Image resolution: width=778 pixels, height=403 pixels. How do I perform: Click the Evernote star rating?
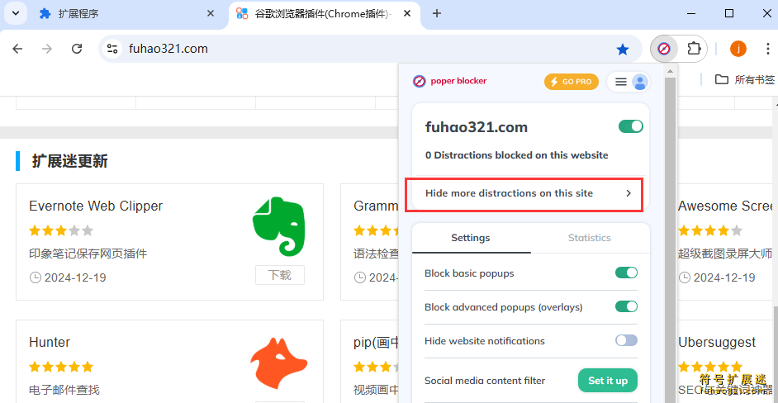61,230
